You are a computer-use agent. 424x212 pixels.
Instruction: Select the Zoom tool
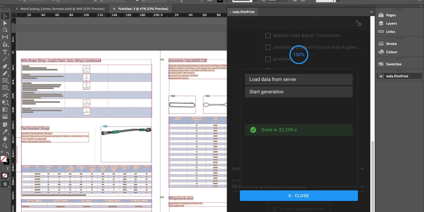coord(5,146)
